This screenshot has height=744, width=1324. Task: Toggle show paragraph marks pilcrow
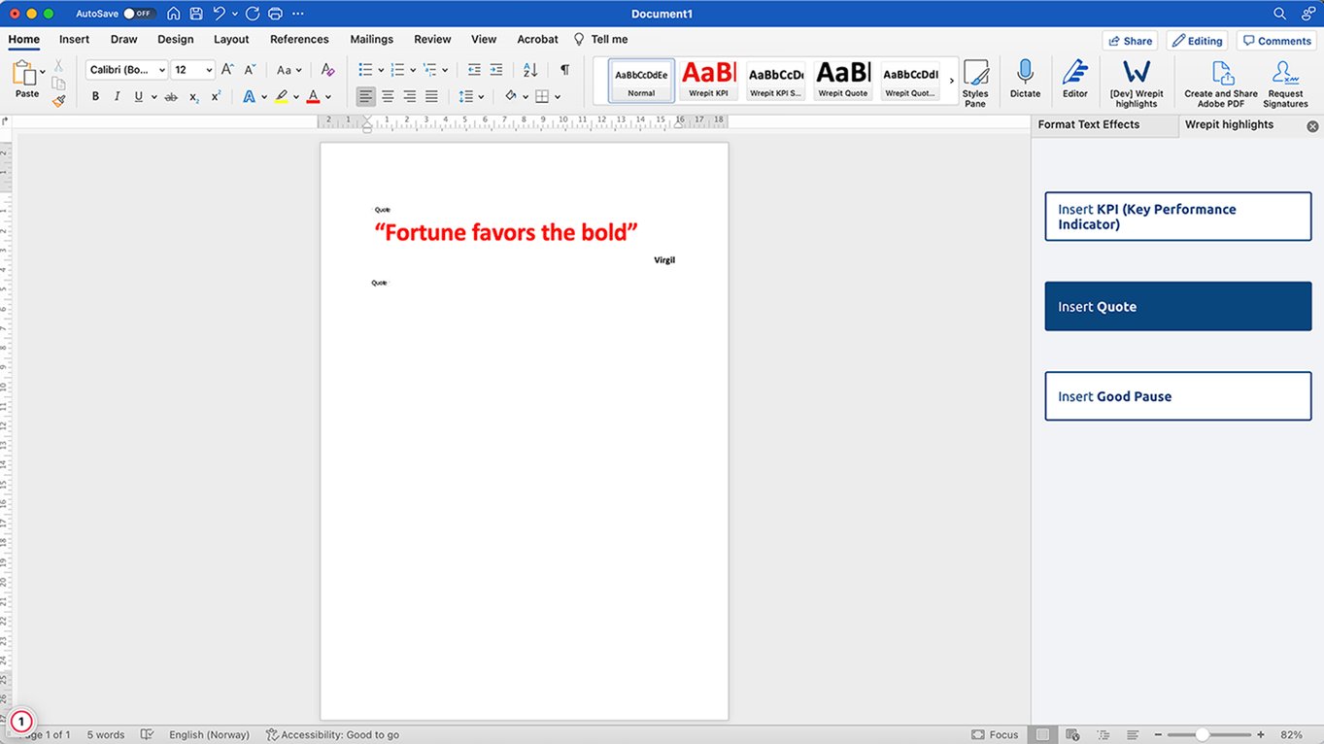564,70
